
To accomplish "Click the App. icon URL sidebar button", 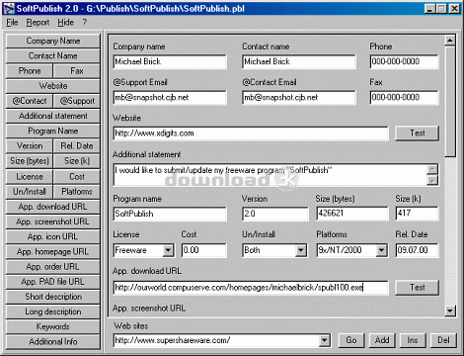I will 53,236.
